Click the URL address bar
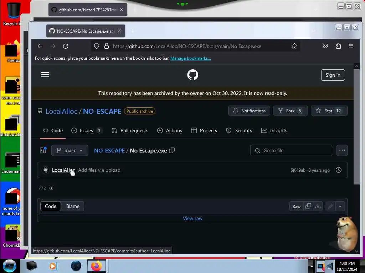The image size is (365, 273). 195,46
